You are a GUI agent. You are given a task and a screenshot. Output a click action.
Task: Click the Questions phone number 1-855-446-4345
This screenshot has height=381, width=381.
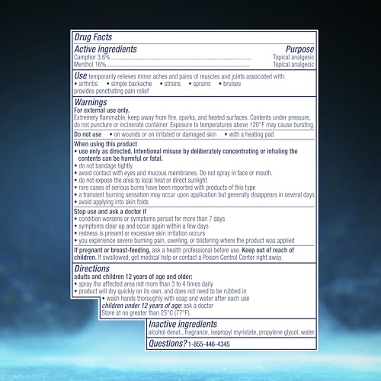point(209,344)
